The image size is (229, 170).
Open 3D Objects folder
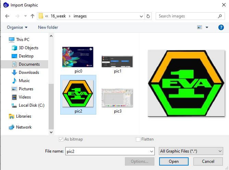click(25, 48)
